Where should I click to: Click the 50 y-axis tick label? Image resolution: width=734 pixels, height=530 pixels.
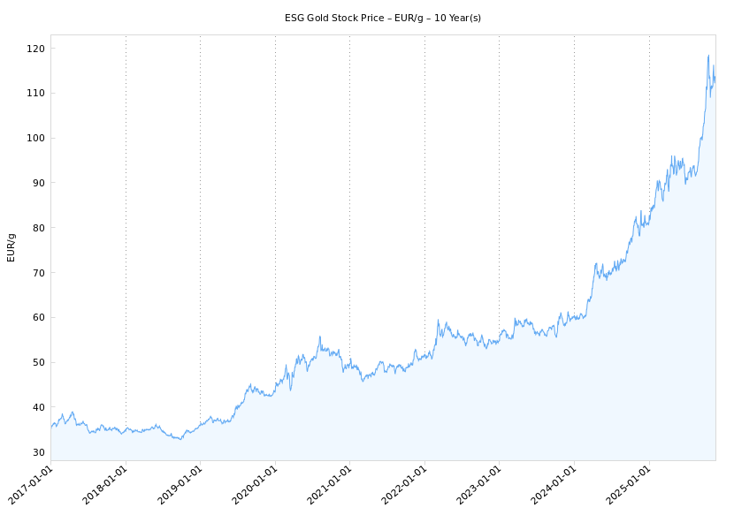point(38,362)
